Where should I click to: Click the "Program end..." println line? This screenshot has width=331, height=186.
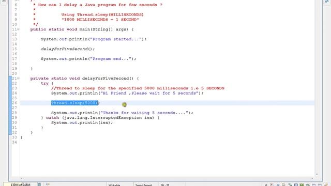pos(88,59)
